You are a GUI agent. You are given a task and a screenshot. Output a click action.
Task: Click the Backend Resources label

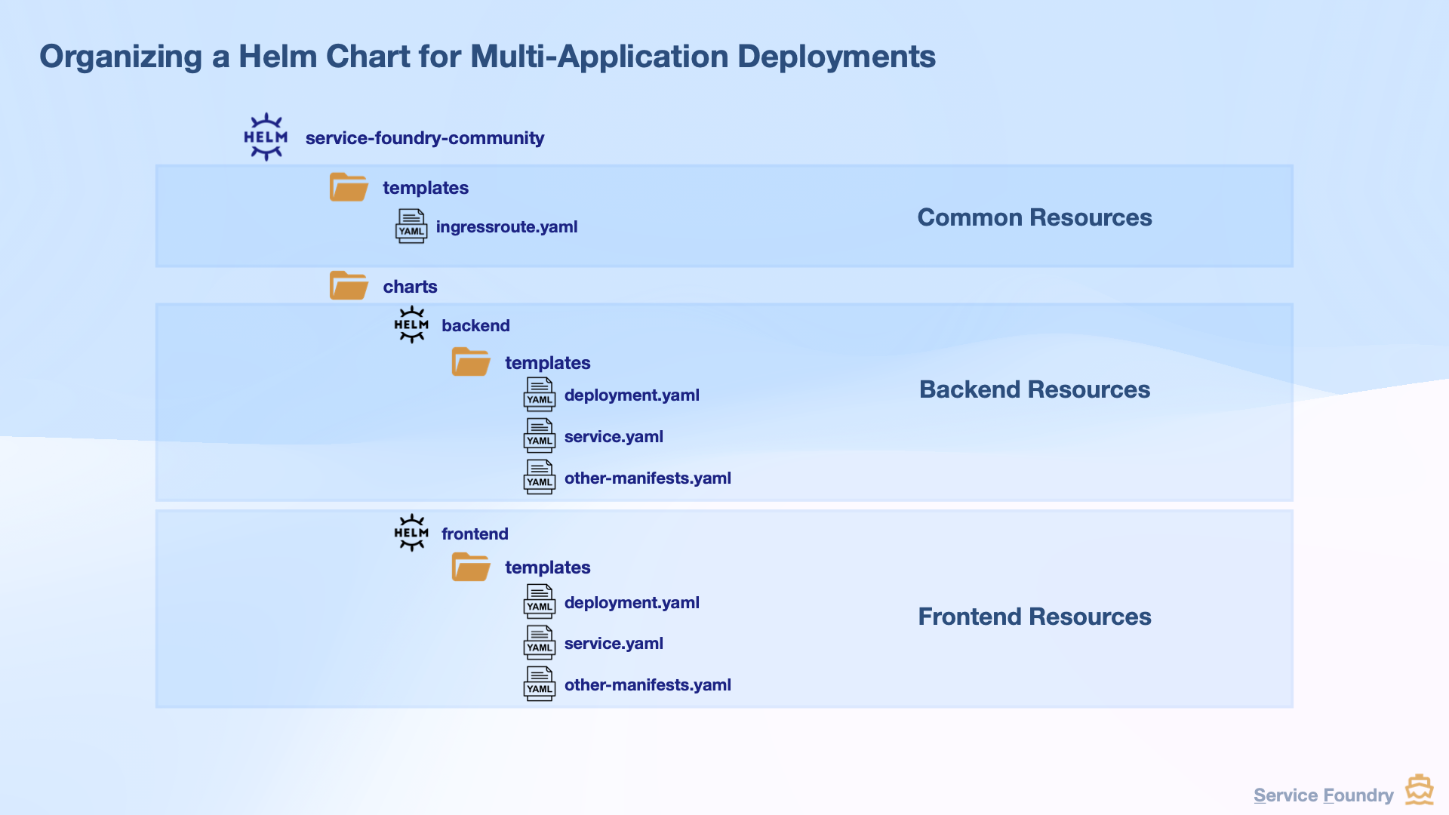coord(1034,389)
